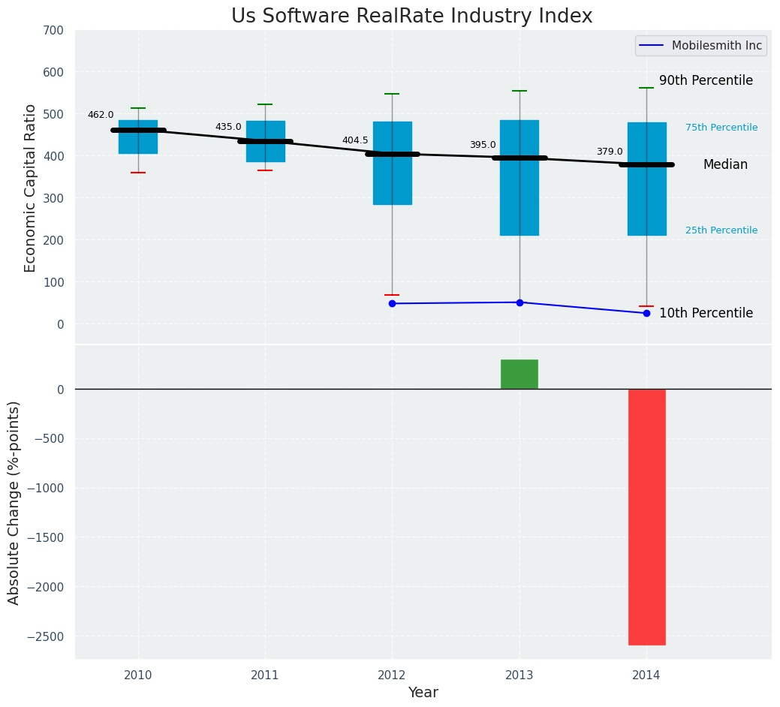Click the 2011 blue percentile box

pyautogui.click(x=266, y=142)
